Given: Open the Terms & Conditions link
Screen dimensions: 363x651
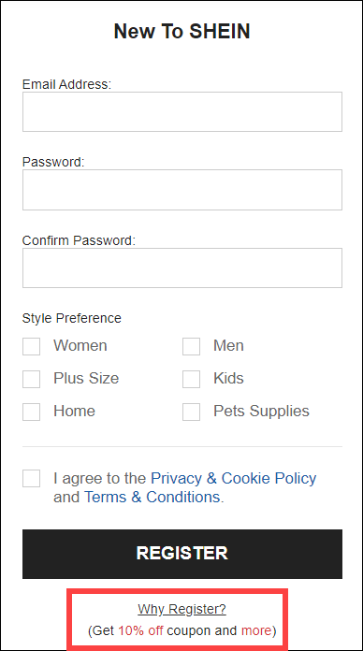Looking at the screenshot, I should pyautogui.click(x=152, y=497).
